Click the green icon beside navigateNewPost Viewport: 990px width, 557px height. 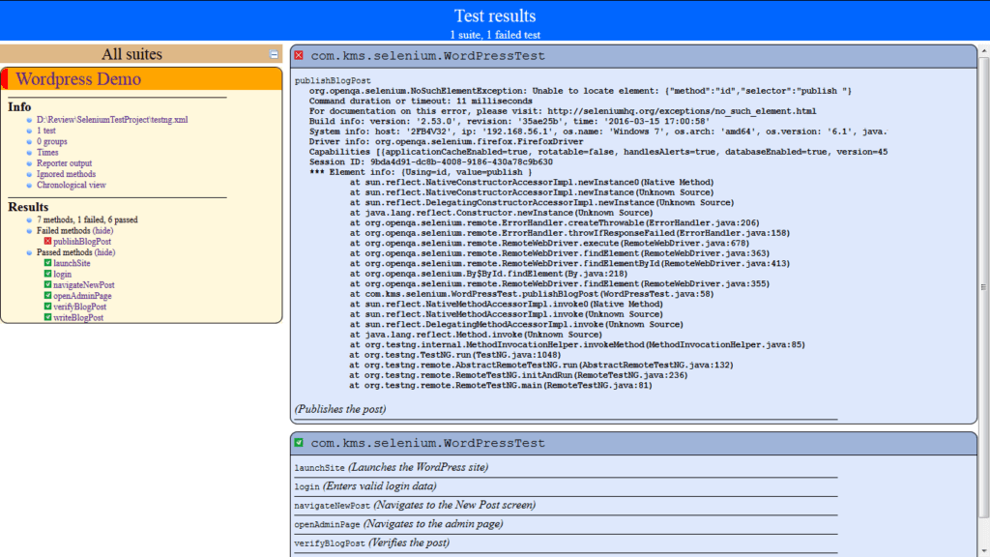coord(47,284)
